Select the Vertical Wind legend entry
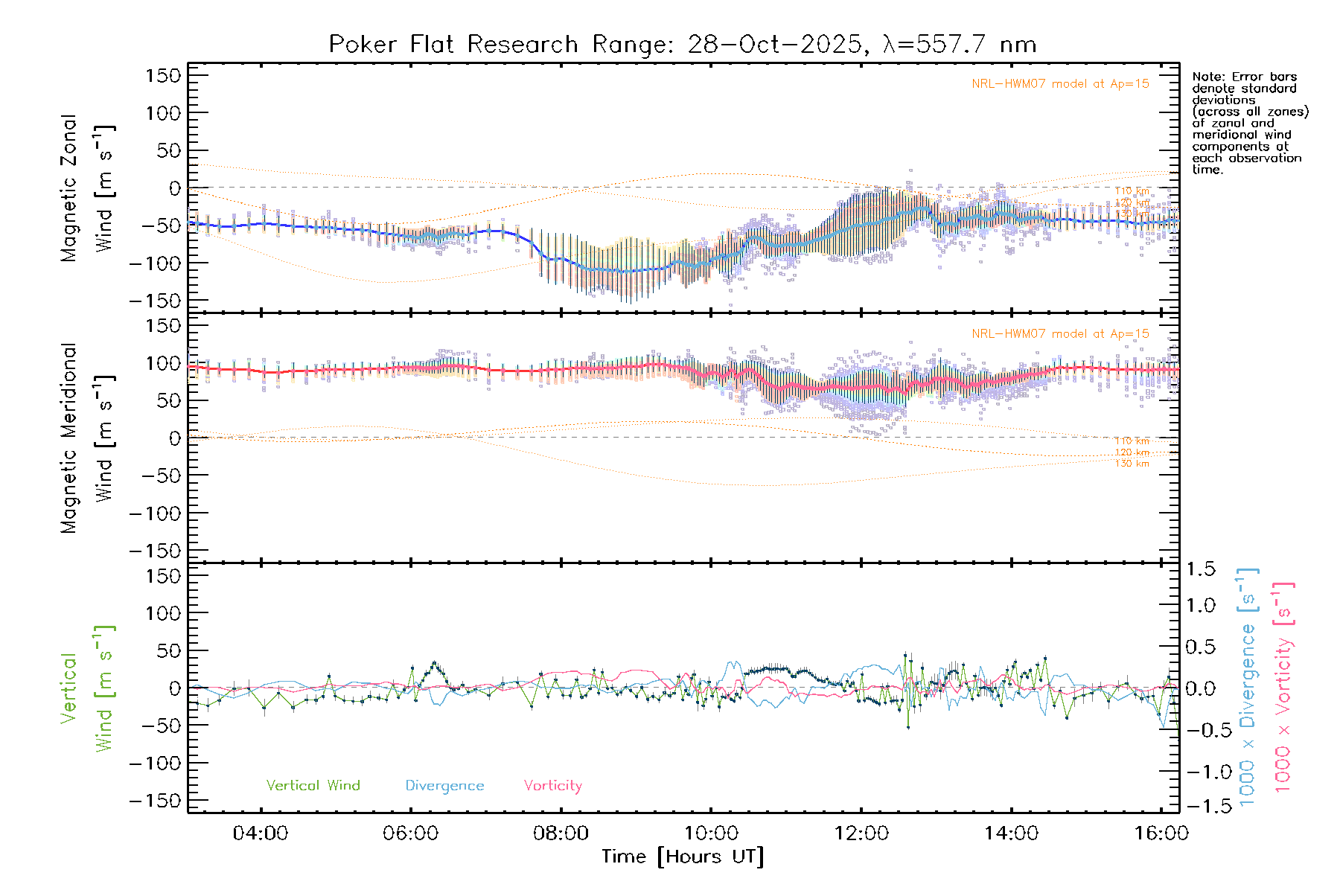Viewport: 1340px width, 893px height. [313, 786]
